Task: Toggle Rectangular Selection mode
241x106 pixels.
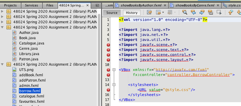Action: click(x=219, y=12)
